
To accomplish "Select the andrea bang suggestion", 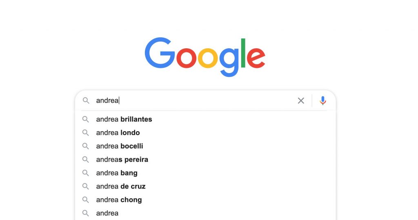I will (205, 173).
